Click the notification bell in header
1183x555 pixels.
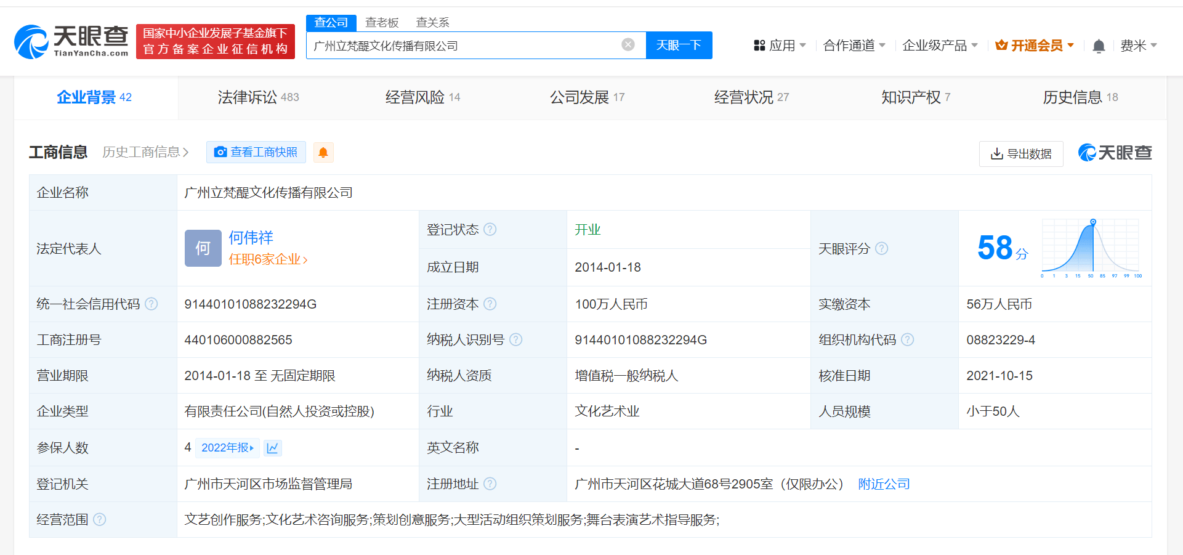pos(1099,46)
